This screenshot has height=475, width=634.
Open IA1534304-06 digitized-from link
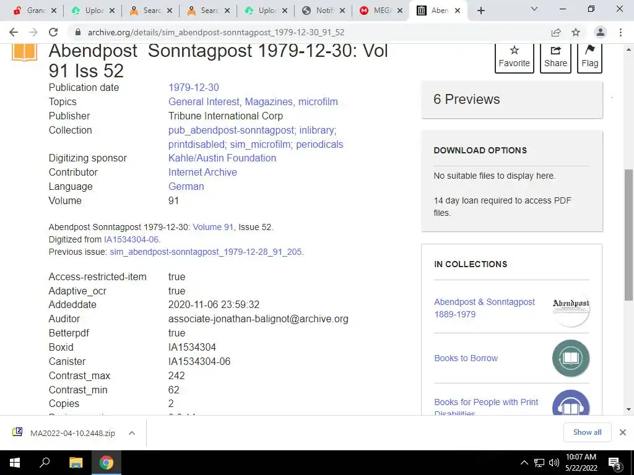coord(131,239)
